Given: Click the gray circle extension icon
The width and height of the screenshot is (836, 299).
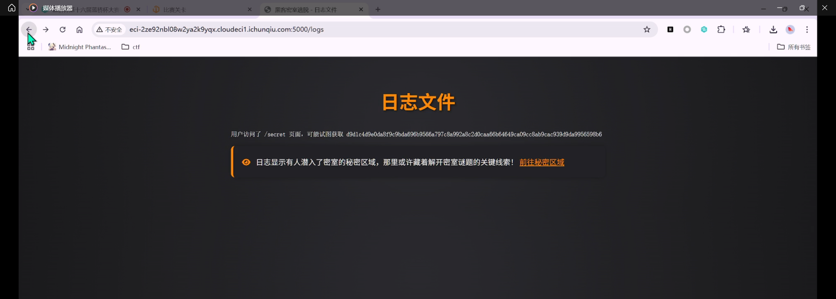Looking at the screenshot, I should (687, 30).
